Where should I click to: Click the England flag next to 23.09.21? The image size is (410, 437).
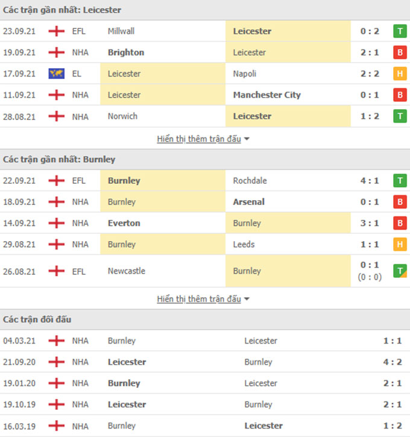pos(56,31)
